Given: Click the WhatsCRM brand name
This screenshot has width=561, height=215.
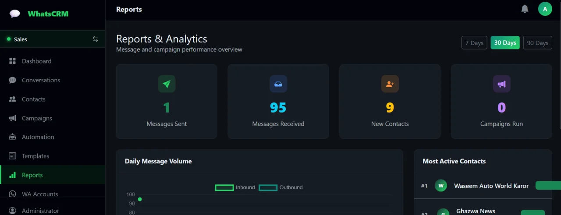Looking at the screenshot, I should point(48,14).
